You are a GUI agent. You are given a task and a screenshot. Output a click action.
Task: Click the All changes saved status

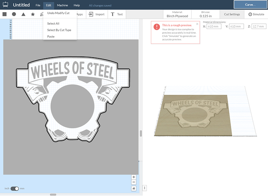[x=100, y=5]
